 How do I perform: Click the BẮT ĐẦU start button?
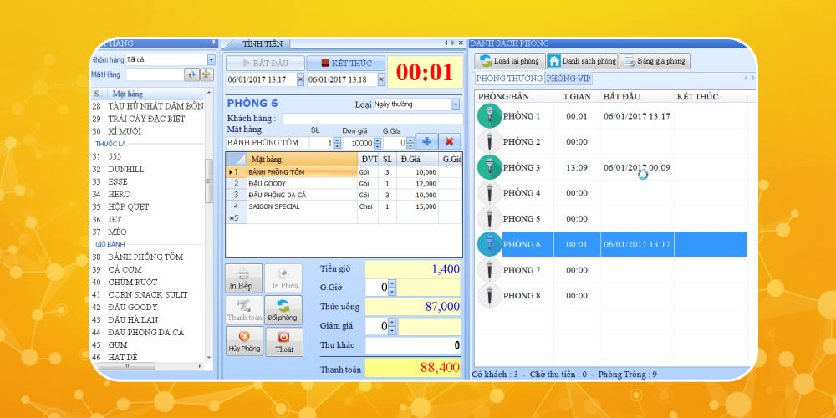pyautogui.click(x=265, y=63)
